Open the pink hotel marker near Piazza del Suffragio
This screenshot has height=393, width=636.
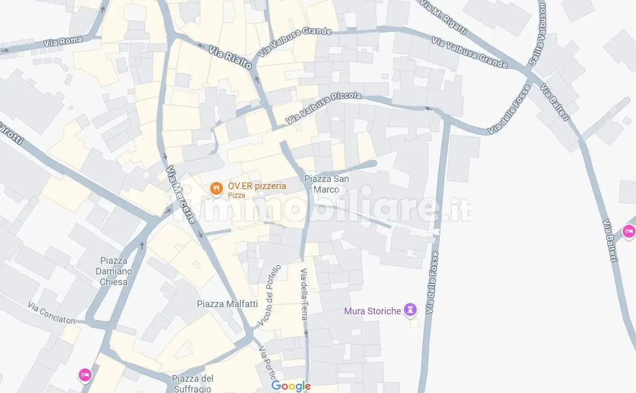point(85,376)
